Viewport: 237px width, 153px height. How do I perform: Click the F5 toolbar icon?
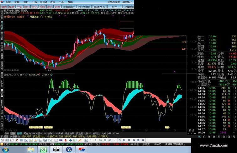(86, 140)
